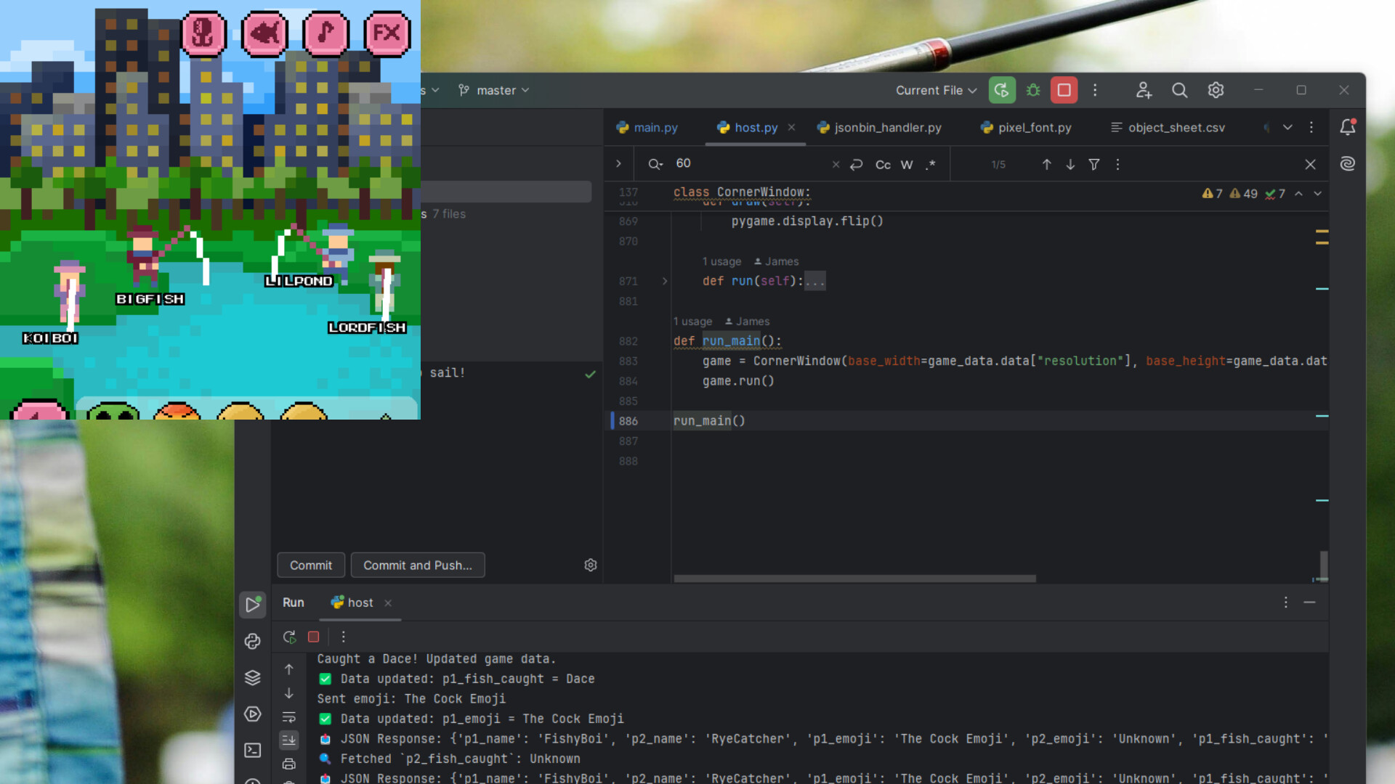
Task: Rerun the host program
Action: tap(288, 637)
